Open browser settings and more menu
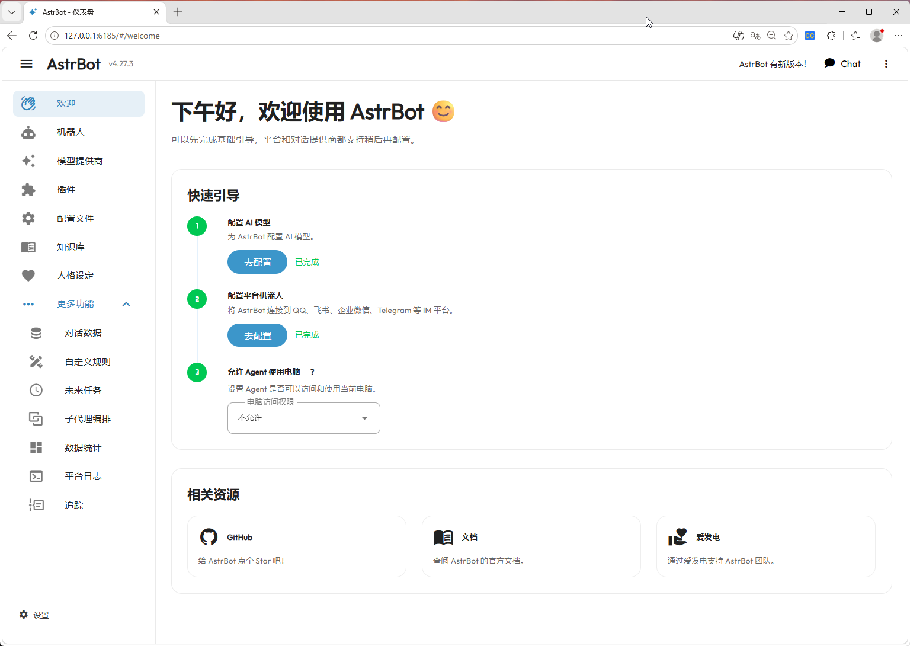 pos(898,36)
